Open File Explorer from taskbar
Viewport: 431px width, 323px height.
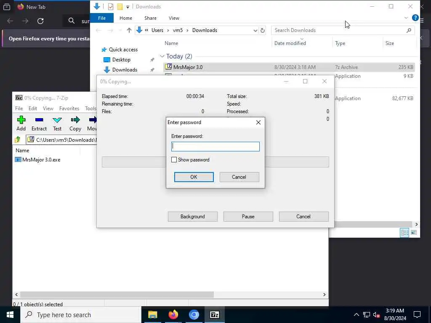click(152, 315)
